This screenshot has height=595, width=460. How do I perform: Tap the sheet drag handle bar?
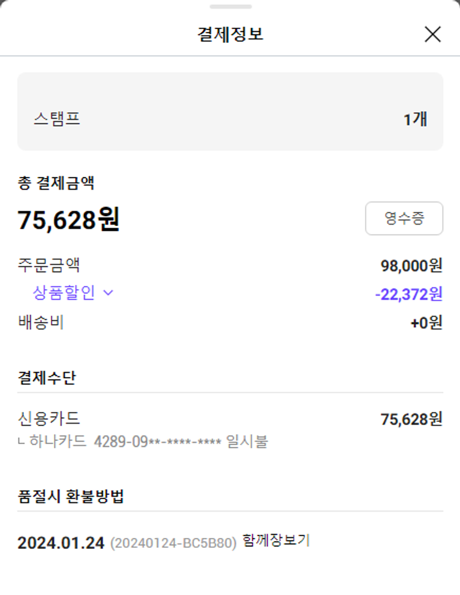(x=231, y=7)
